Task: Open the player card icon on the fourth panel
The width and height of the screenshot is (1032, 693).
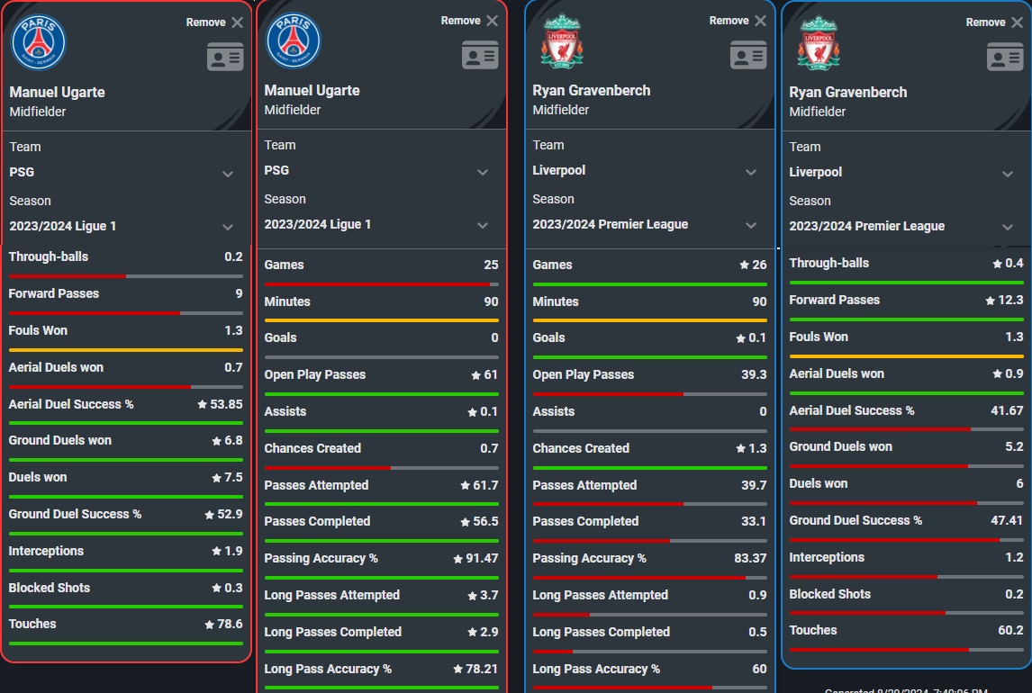Action: pos(1005,58)
